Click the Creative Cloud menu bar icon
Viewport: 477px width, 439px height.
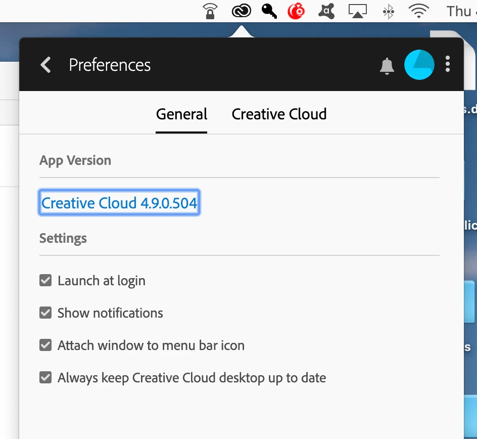(x=241, y=11)
